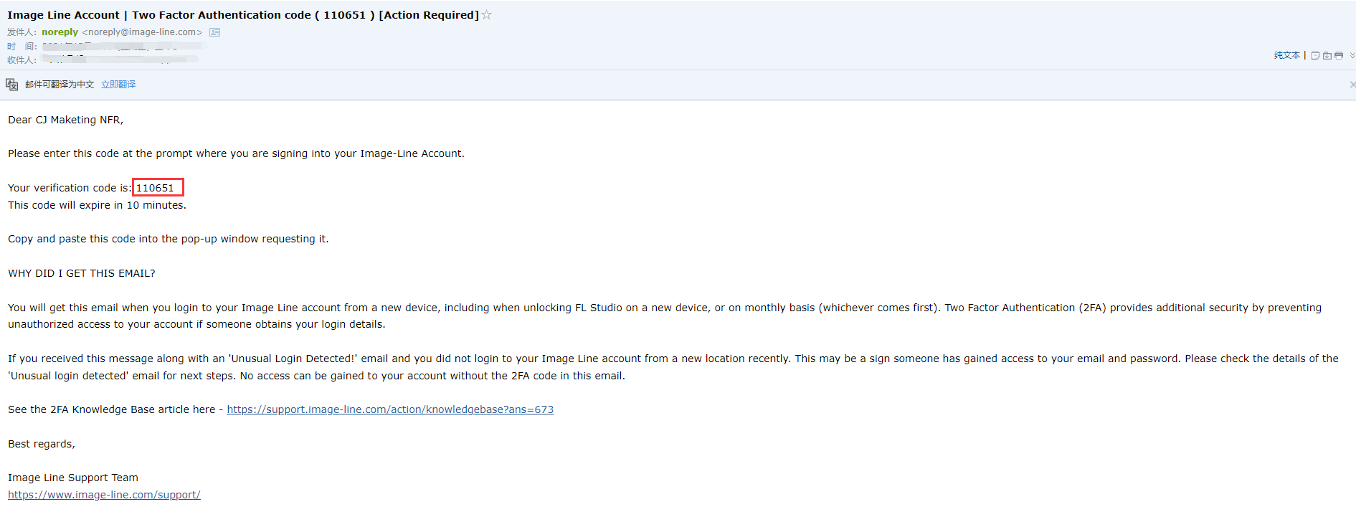Image resolution: width=1356 pixels, height=512 pixels.
Task: Click the blurred recipient address field
Action: [x=120, y=60]
